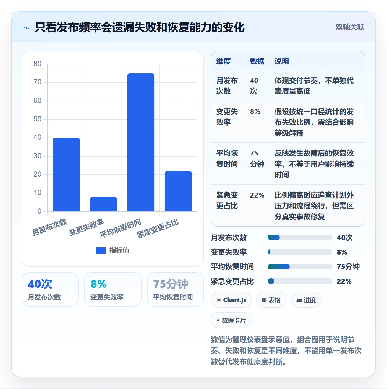Click the lightning icon beside the title
387x389 pixels.
tap(26, 28)
